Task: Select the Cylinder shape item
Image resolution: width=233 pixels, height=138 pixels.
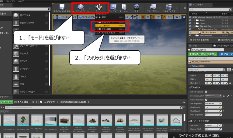Action: [x=16, y=69]
